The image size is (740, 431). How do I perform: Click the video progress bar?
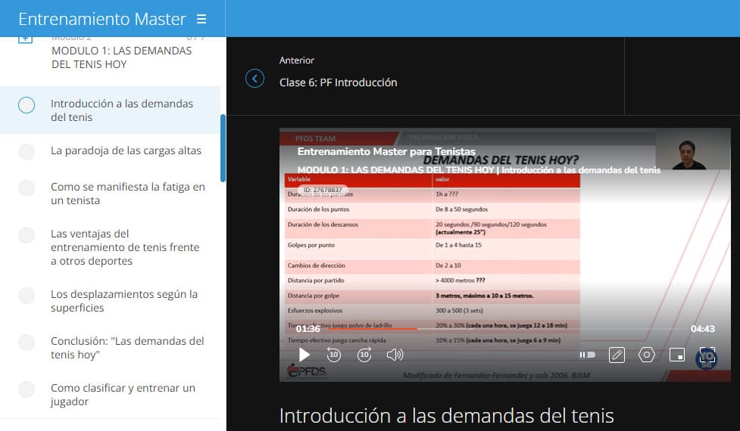(492, 329)
